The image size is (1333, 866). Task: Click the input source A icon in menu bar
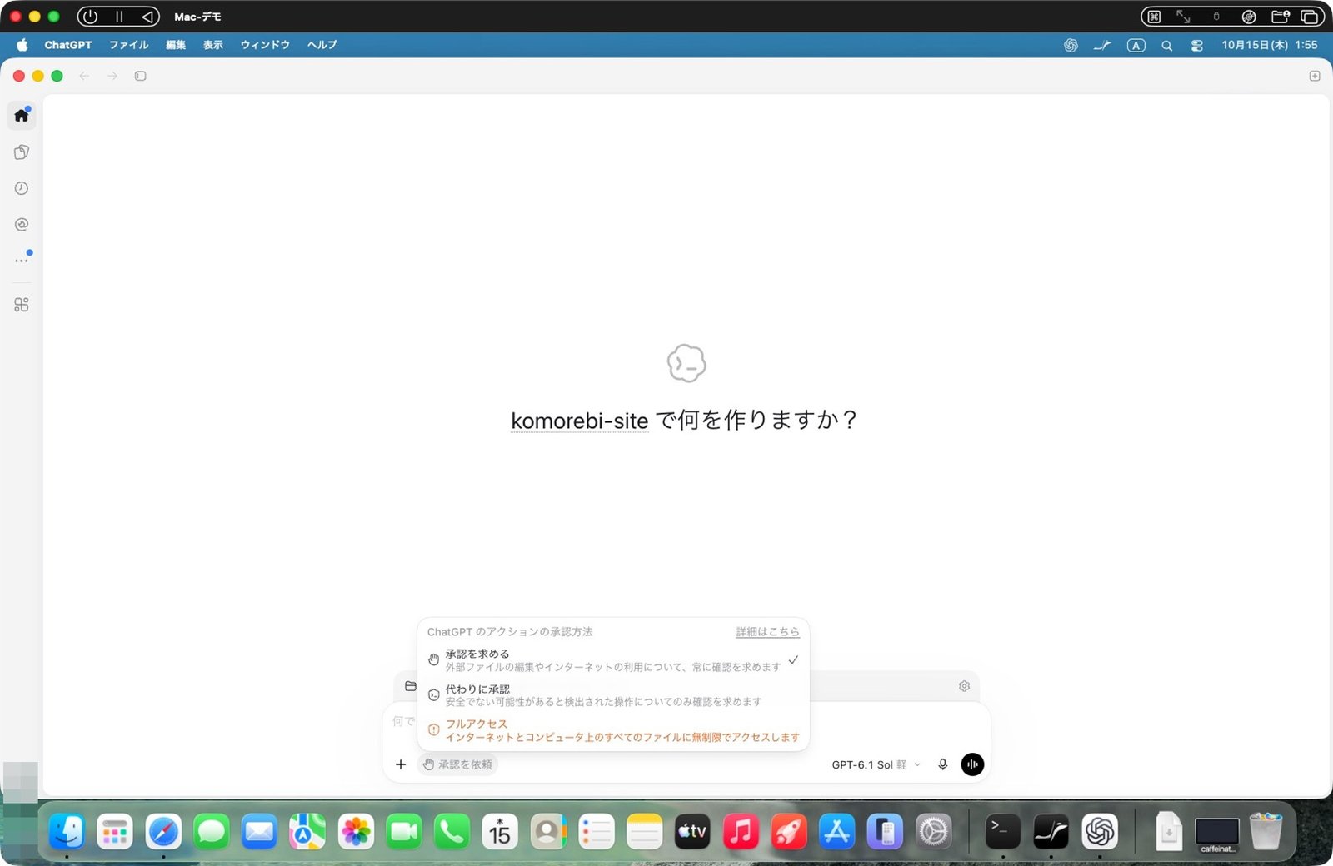pyautogui.click(x=1136, y=46)
